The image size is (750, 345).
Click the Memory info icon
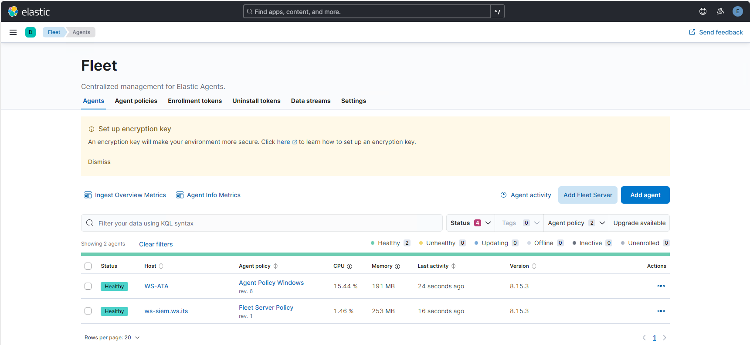point(397,266)
